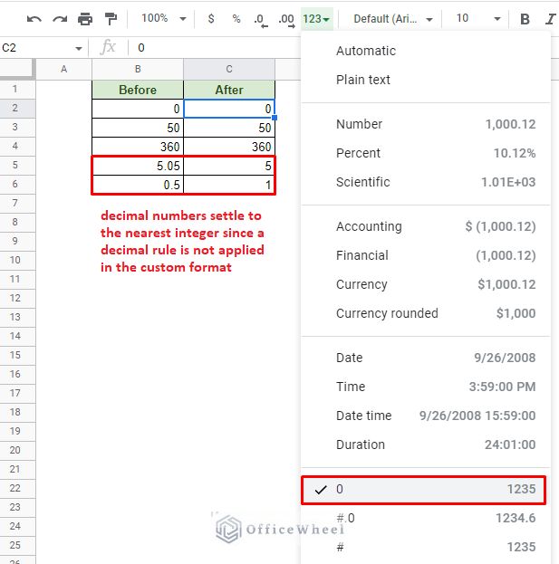Select row 2 header
Screen dimensions: 559x564
tap(17, 109)
